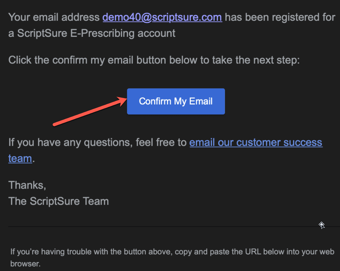Click the pointer cursor icon near divider

click(322, 225)
